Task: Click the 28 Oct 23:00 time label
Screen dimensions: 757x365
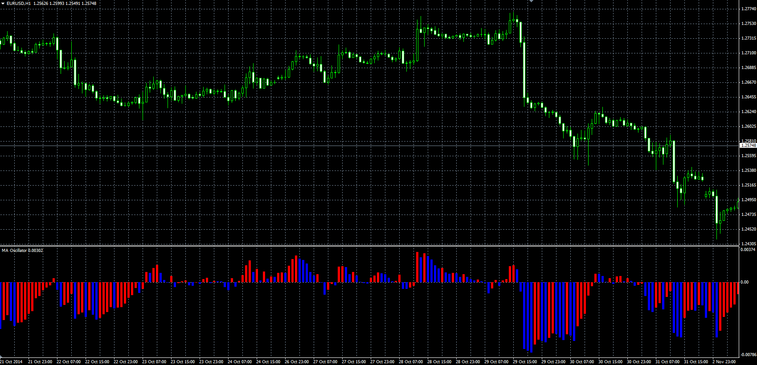Action: [468, 362]
